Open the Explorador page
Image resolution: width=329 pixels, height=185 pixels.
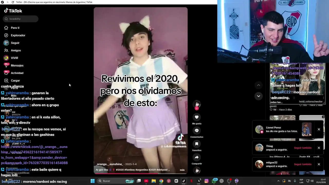click(x=15, y=35)
